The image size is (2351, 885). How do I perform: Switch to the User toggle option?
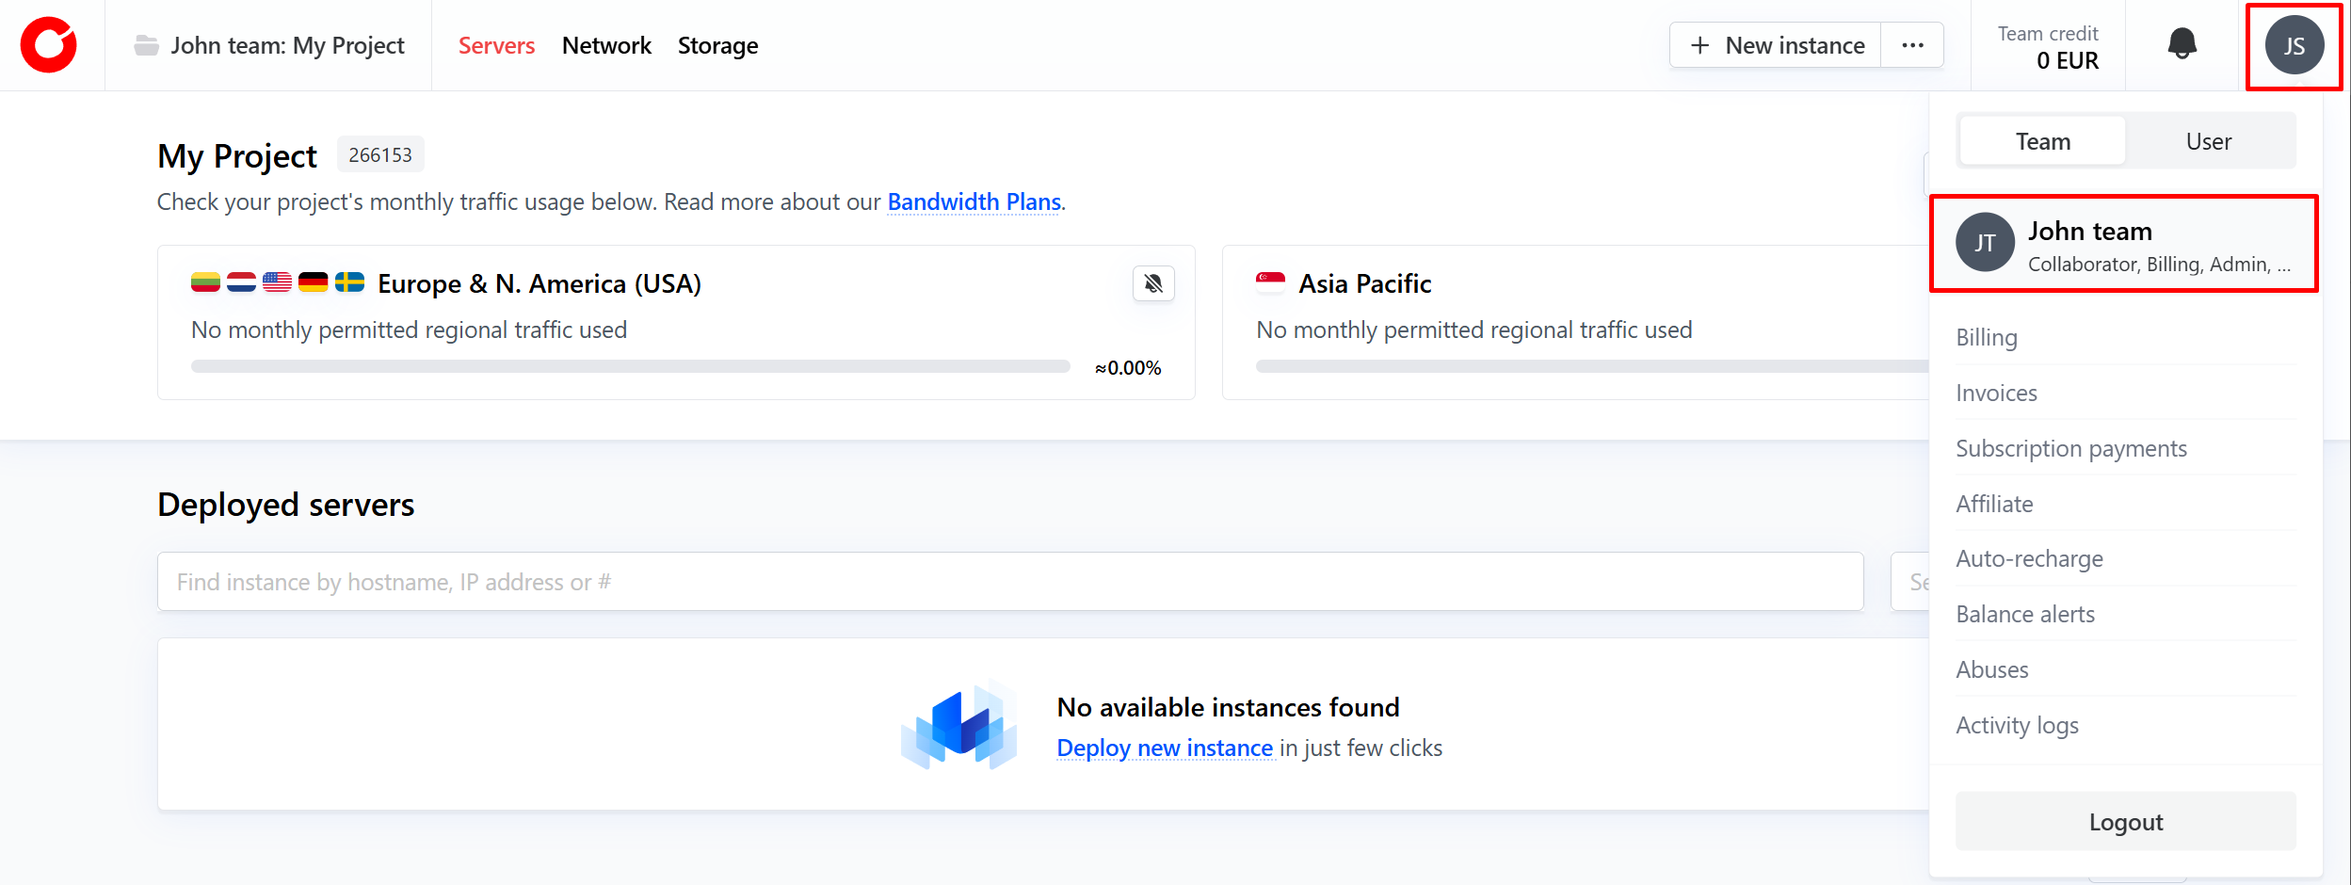coord(2208,141)
